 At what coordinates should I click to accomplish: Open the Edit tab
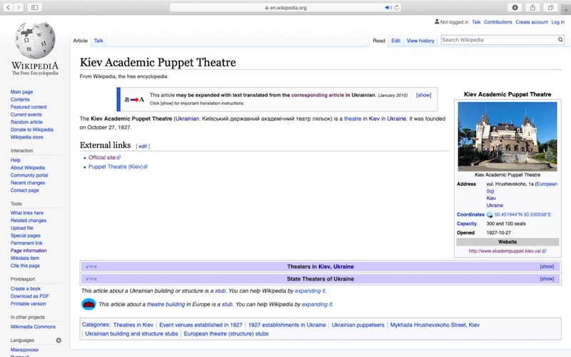[x=396, y=41]
